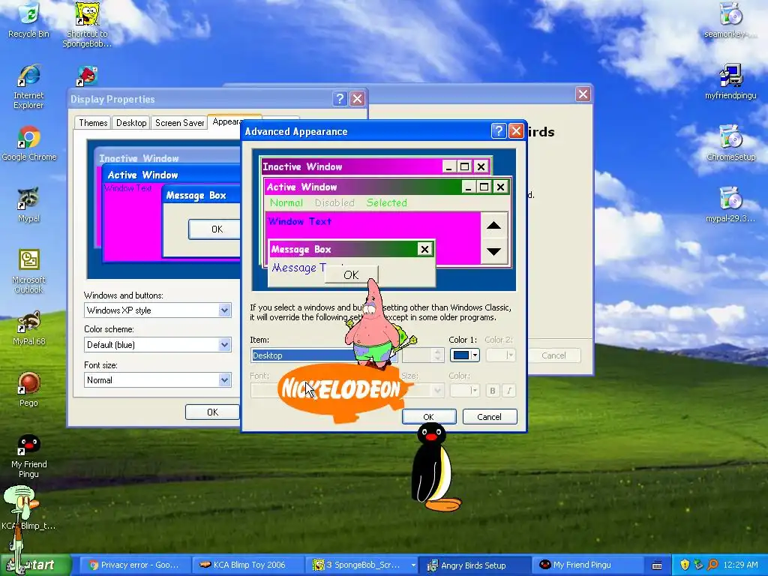Launch the Google Chrome desktop shortcut
Image resolution: width=768 pixels, height=576 pixels.
coord(29,144)
